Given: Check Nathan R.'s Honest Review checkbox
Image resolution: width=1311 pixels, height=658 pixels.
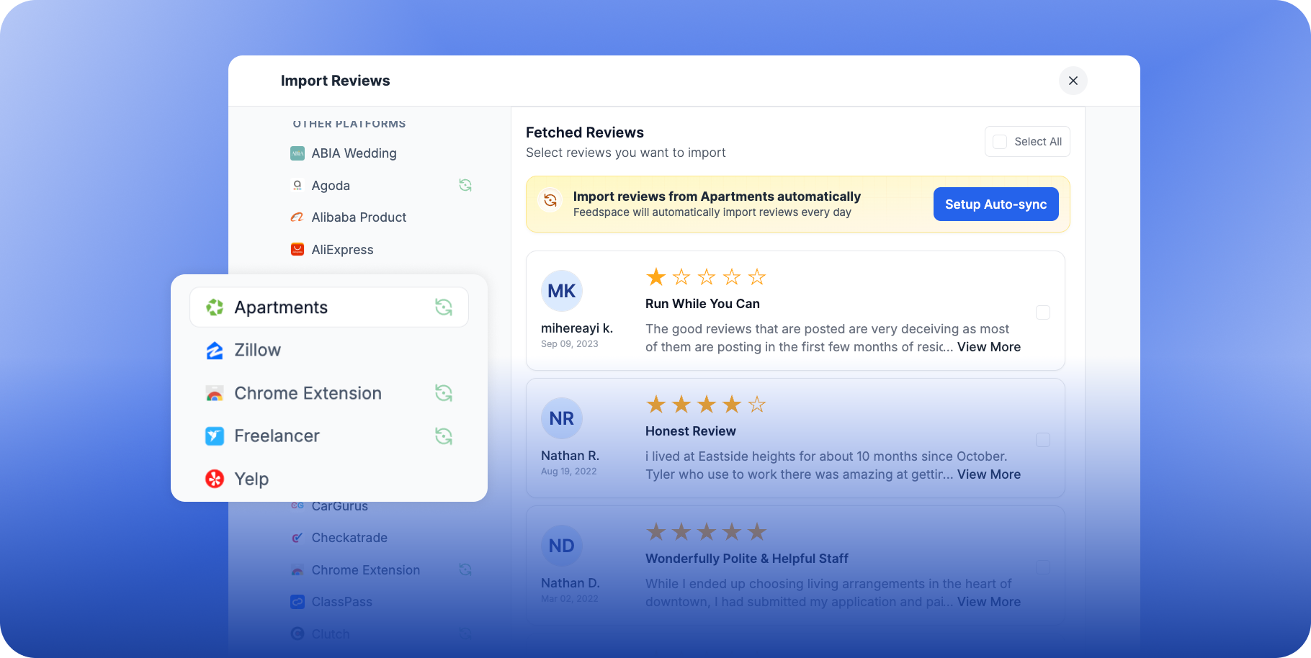Looking at the screenshot, I should pos(1042,439).
